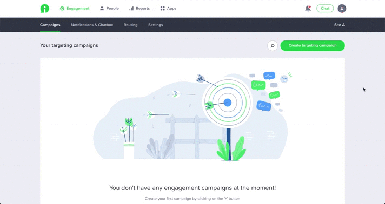Click Create targeting campaign button
The image size is (385, 204).
point(313,46)
